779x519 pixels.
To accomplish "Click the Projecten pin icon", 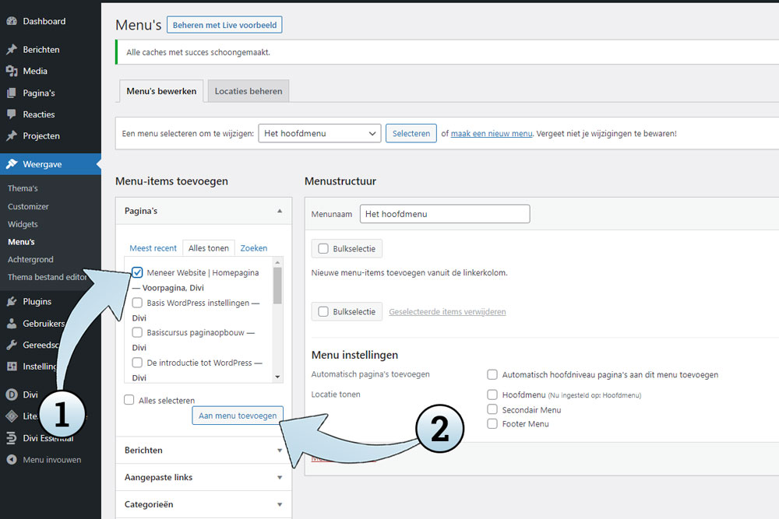I will [x=12, y=136].
